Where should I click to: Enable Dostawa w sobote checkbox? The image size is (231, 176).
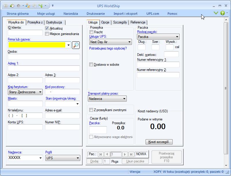(91, 64)
